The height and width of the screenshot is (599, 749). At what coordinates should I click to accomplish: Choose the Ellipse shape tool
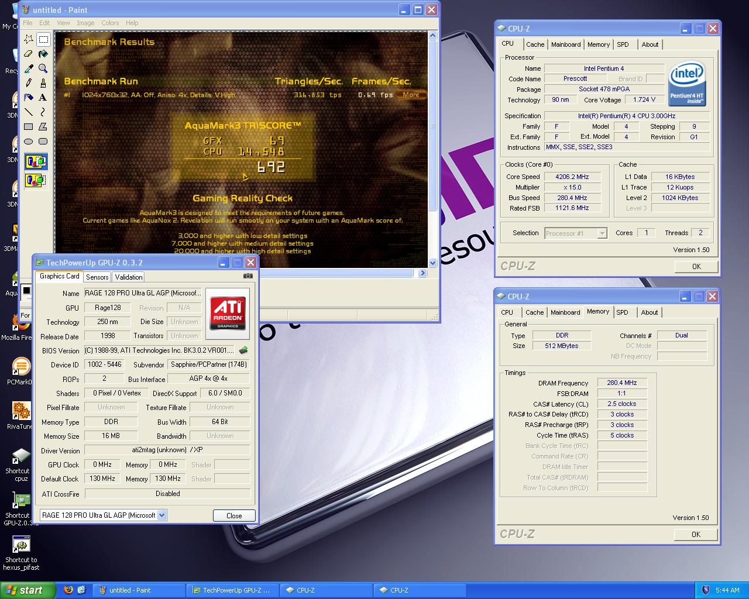click(29, 142)
